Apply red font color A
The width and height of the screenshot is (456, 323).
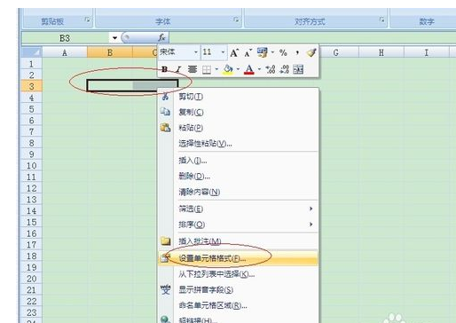click(249, 70)
